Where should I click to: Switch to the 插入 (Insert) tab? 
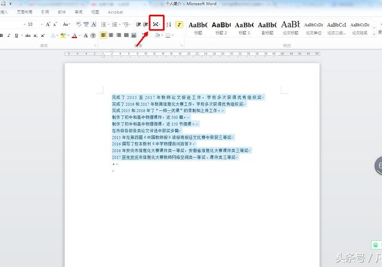pyautogui.click(x=4, y=12)
